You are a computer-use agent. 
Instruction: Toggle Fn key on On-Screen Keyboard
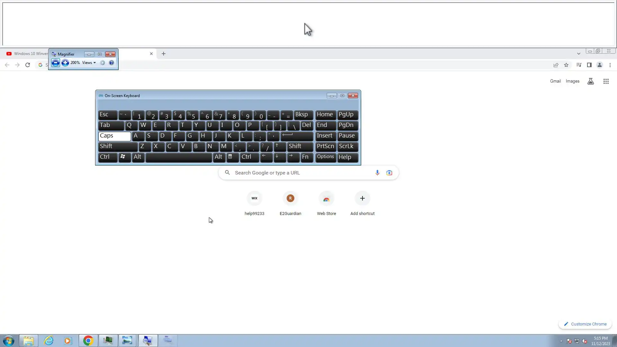pos(306,157)
